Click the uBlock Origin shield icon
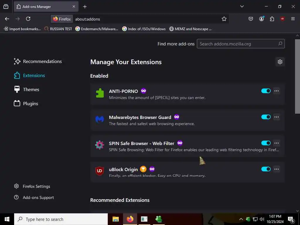 (x=100, y=171)
